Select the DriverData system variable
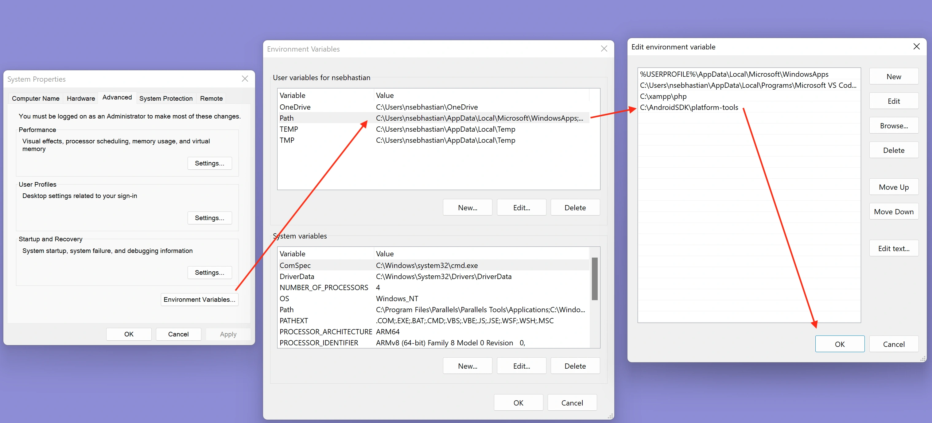This screenshot has width=932, height=423. coord(433,277)
